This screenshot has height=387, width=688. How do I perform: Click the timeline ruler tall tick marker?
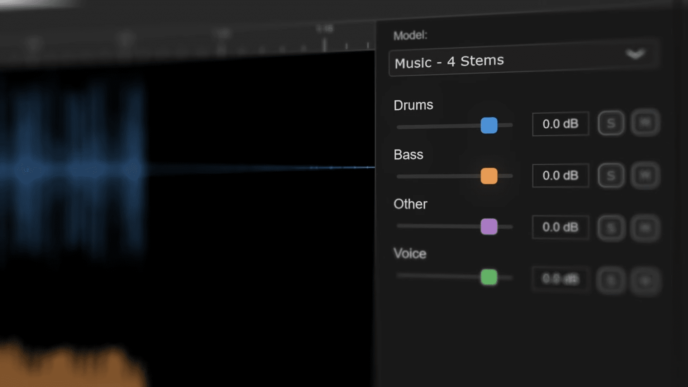coord(324,45)
